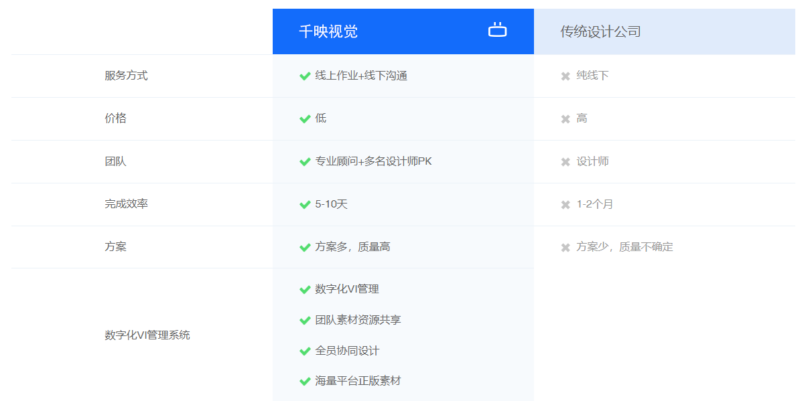Select the 传统设计公司 column header
The image size is (804, 401).
600,31
